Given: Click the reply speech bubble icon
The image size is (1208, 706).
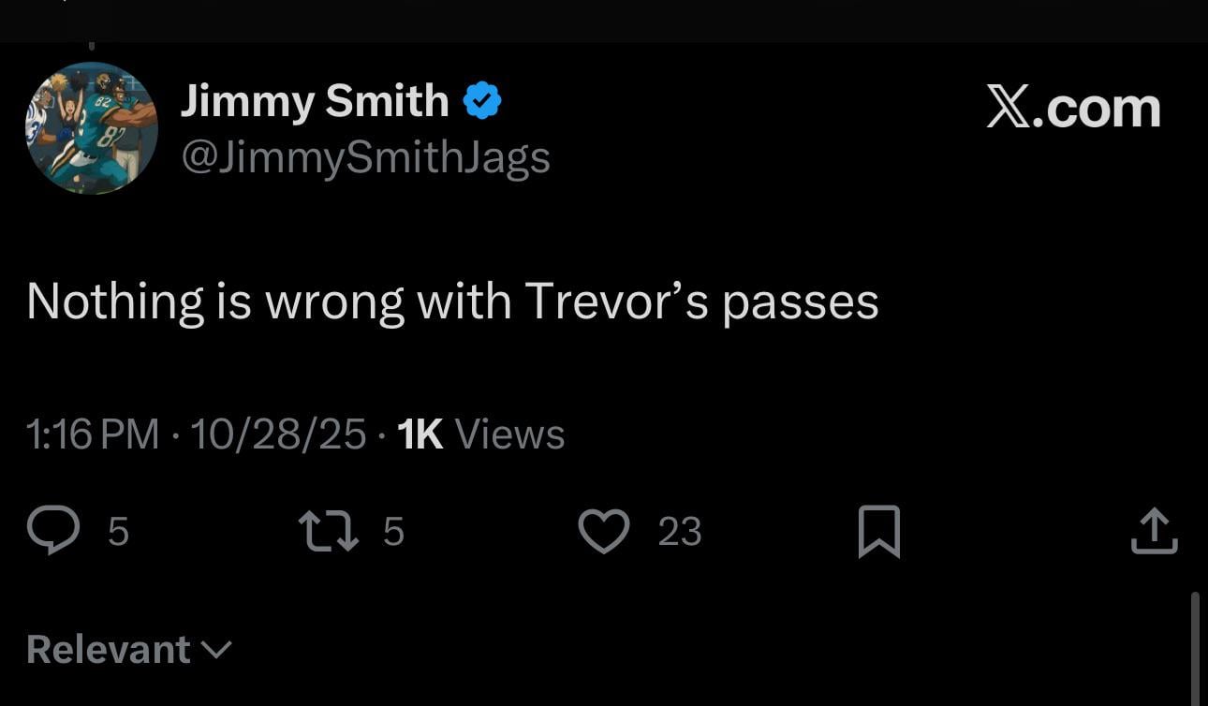Looking at the screenshot, I should coord(55,531).
